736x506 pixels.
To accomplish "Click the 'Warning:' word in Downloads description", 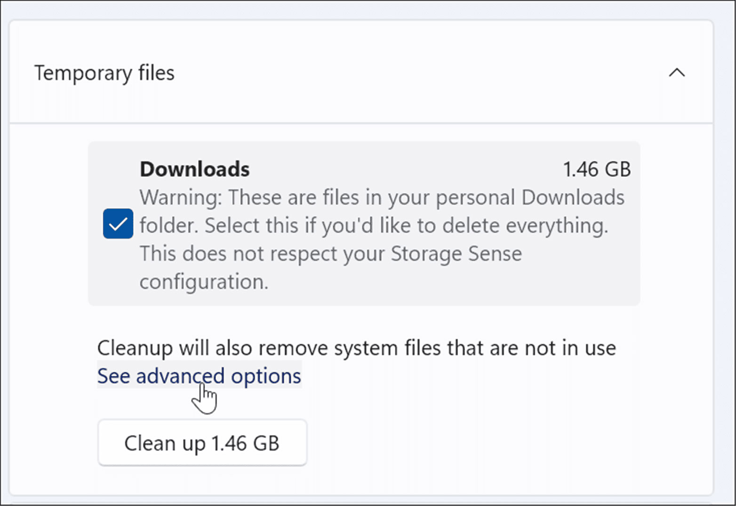I will tap(181, 198).
